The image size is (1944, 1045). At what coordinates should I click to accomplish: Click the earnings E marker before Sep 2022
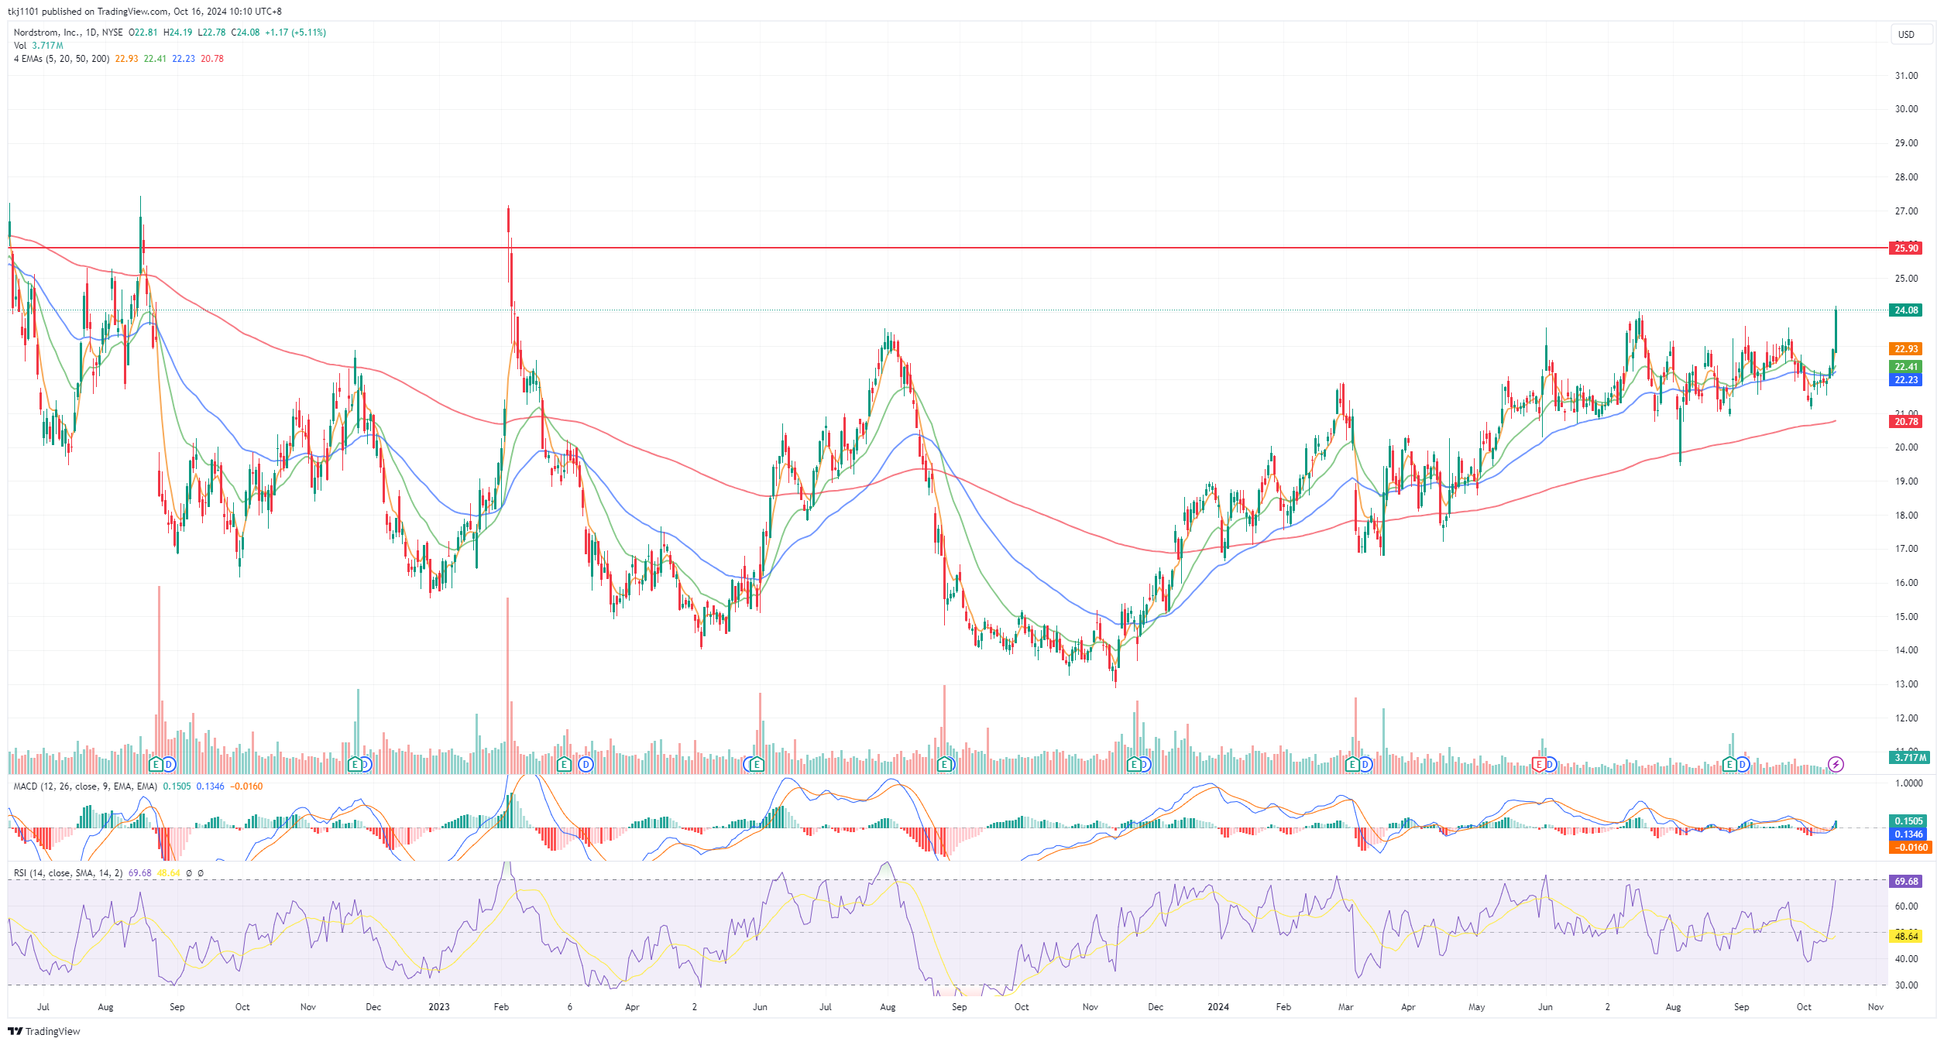156,765
